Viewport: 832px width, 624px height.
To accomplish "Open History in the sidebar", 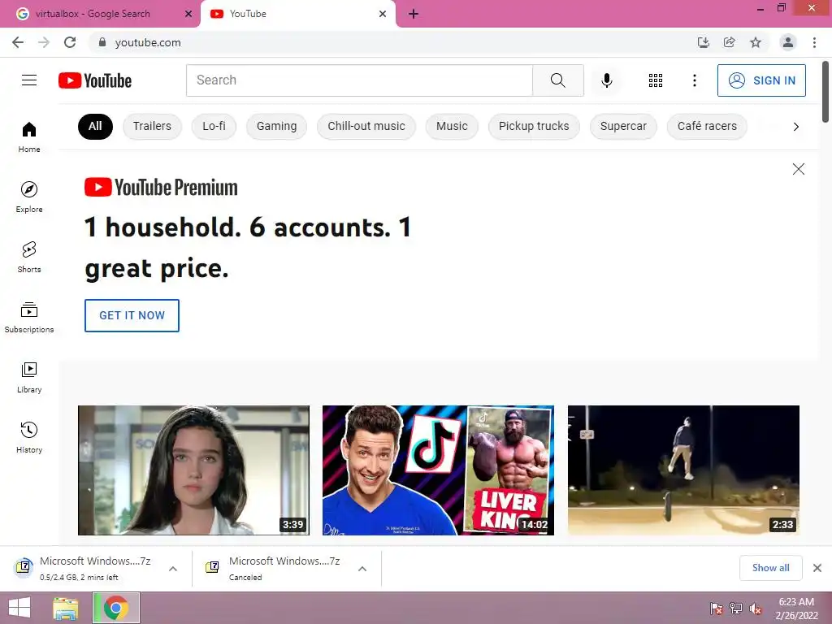I will pos(29,437).
